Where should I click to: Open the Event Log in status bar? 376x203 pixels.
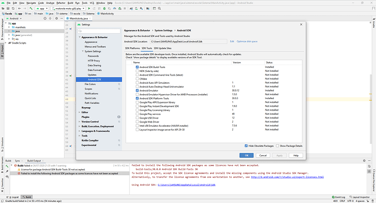tap(338, 197)
